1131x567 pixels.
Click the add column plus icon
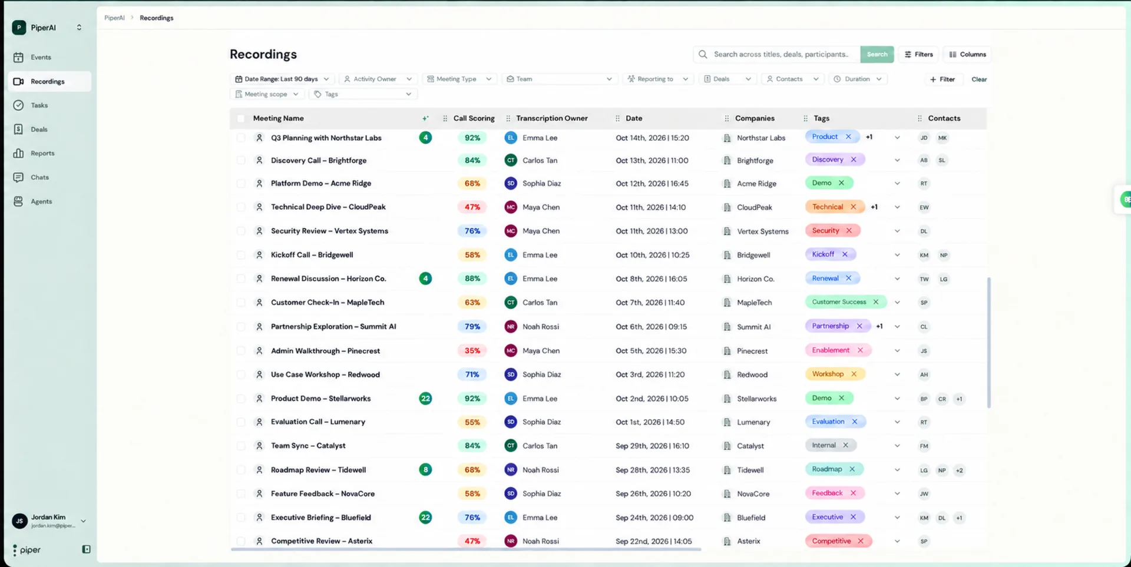[425, 118]
